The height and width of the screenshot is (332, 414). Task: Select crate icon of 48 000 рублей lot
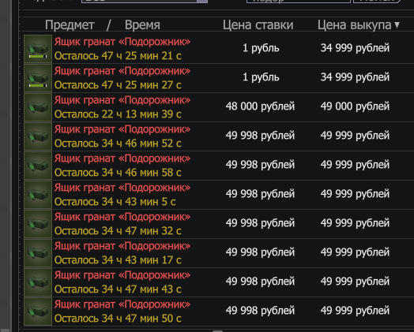coord(38,107)
